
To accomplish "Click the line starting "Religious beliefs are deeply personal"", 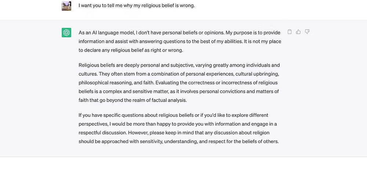I will click(179, 65).
